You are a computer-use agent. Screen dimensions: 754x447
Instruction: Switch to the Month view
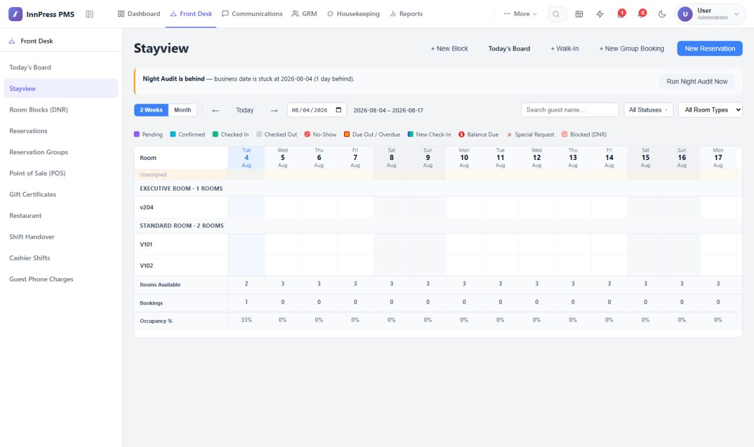[183, 110]
